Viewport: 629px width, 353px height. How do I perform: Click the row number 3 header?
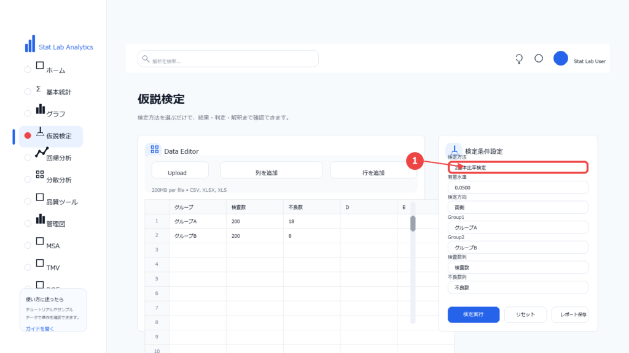click(157, 250)
